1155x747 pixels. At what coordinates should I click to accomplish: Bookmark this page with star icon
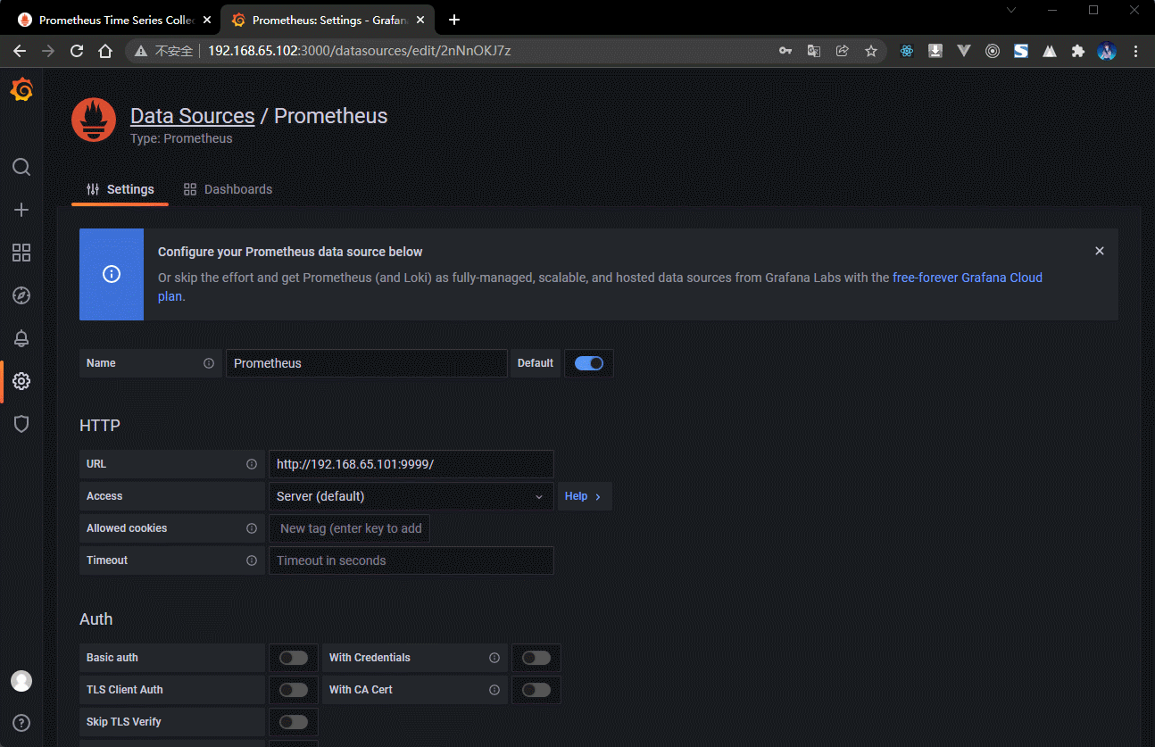click(870, 51)
